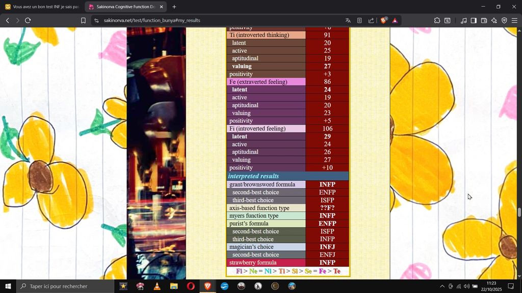Click the sakinorva.net address bar URL
The height and width of the screenshot is (293, 522).
(152, 20)
